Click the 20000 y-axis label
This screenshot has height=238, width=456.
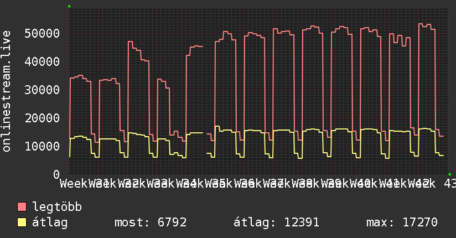(x=42, y=118)
